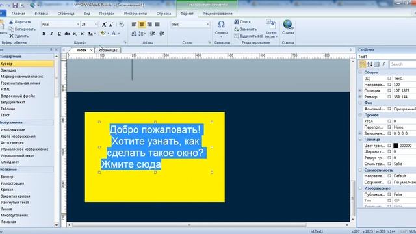This screenshot has height=234, width=416.
Task: Expand the Размер property row
Action: click(360, 97)
